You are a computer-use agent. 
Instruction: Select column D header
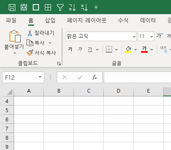tap(119, 91)
